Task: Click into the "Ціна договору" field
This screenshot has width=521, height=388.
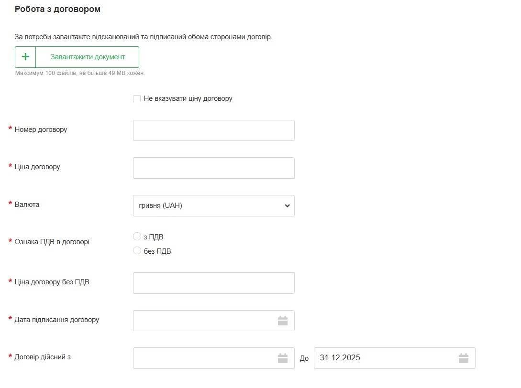Action: point(213,168)
